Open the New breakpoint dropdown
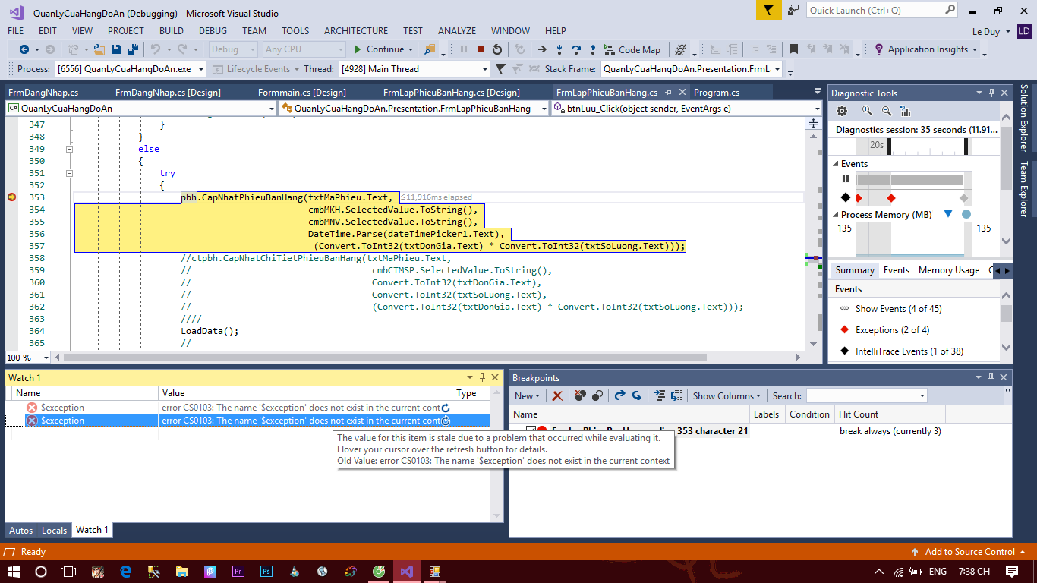This screenshot has height=583, width=1037. click(527, 395)
